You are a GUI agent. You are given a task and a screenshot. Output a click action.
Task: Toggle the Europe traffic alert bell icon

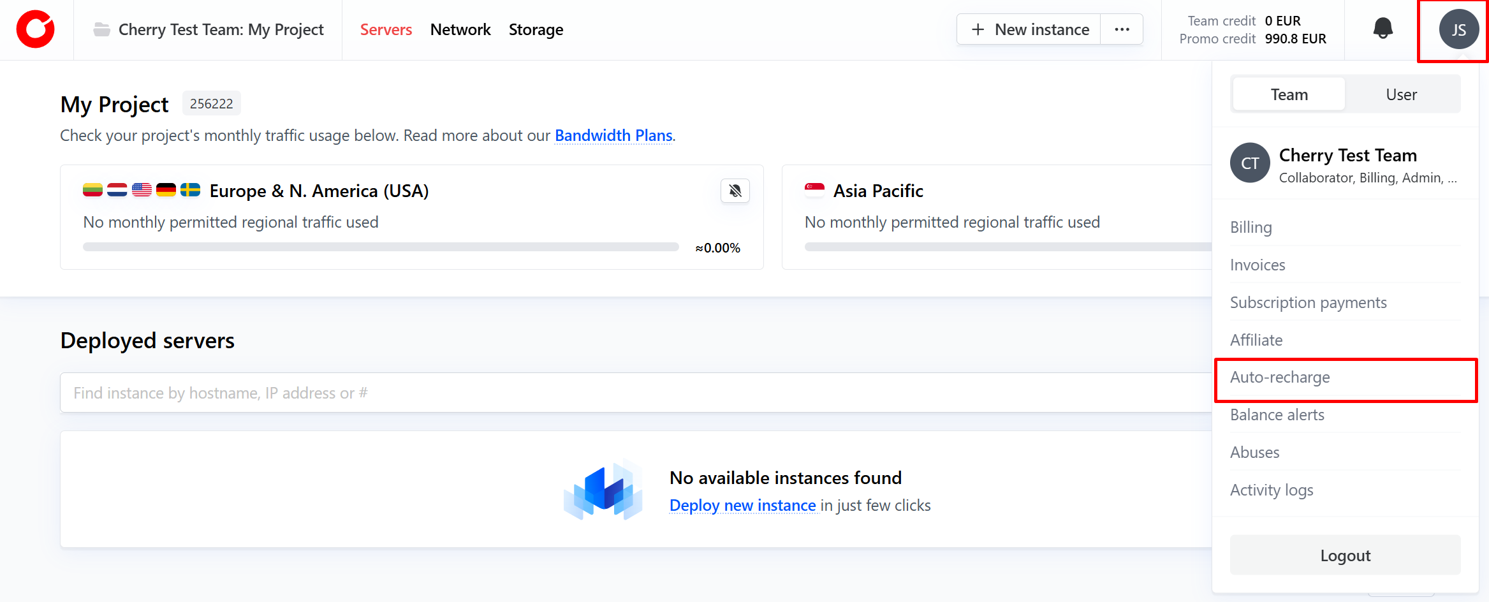point(735,191)
